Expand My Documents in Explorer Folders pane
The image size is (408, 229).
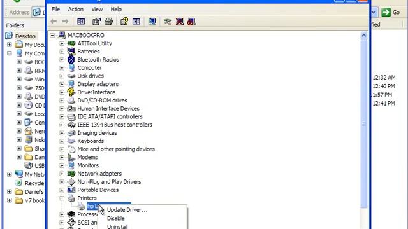point(10,45)
